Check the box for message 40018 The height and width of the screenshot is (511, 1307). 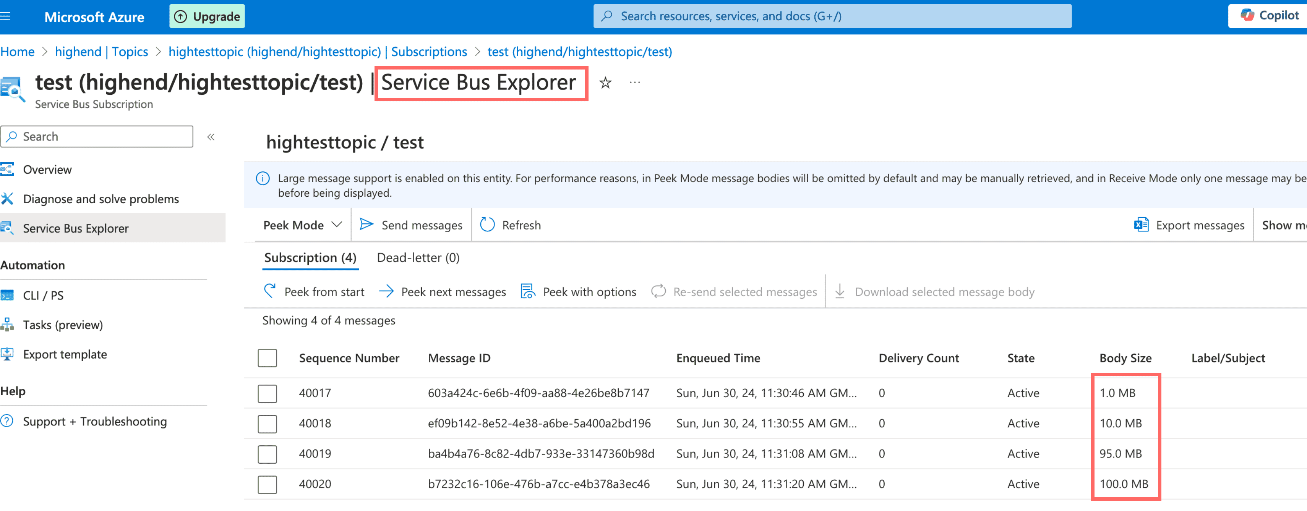pyautogui.click(x=268, y=424)
